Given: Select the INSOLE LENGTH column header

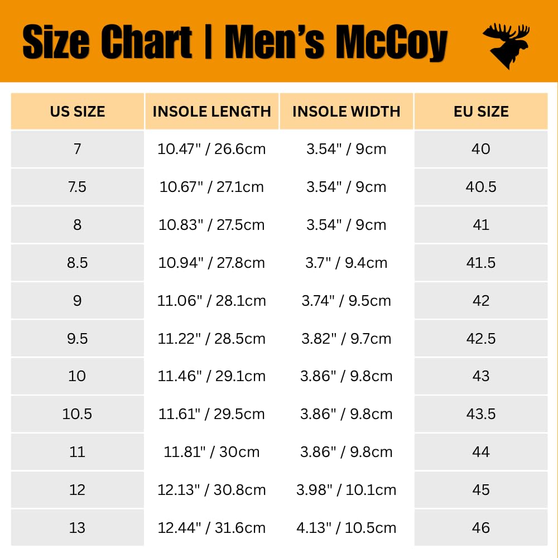Looking at the screenshot, I should coord(211,112).
